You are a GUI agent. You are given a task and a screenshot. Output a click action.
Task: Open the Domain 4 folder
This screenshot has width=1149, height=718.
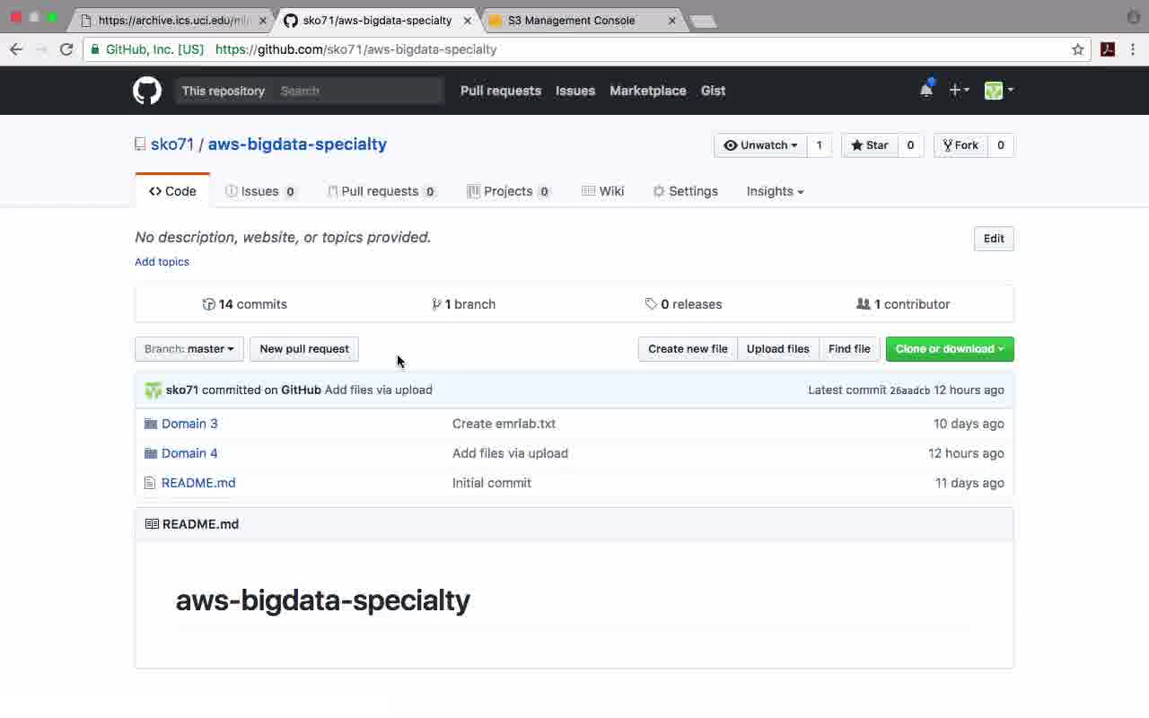(x=189, y=453)
